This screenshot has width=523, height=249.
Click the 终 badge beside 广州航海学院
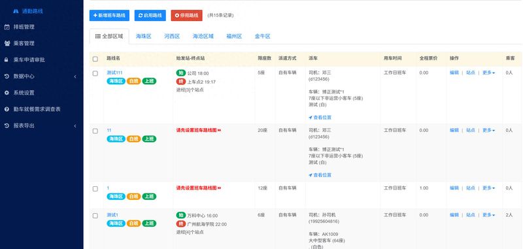181,224
